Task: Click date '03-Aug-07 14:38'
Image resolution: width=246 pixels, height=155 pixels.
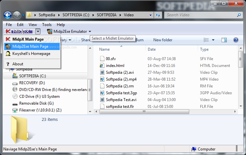Action: click(x=161, y=59)
